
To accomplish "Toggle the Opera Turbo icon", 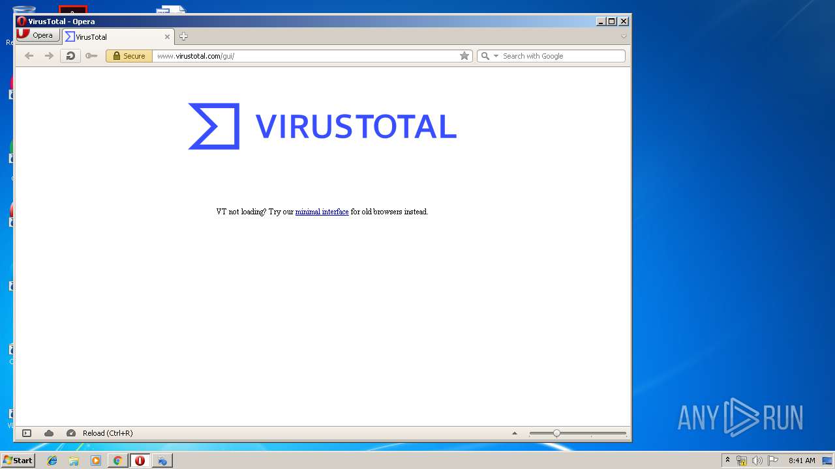I will 71,433.
